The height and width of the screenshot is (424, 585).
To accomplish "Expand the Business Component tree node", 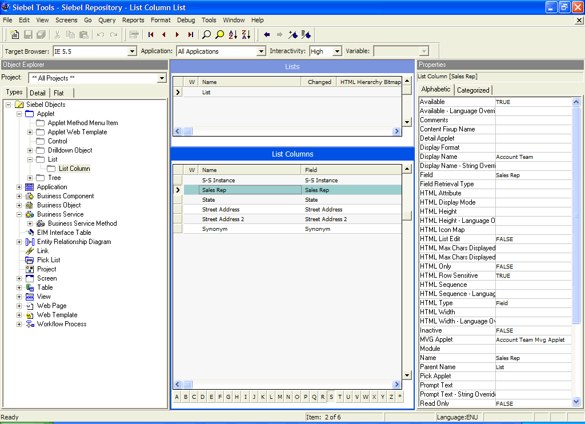I will click(18, 195).
